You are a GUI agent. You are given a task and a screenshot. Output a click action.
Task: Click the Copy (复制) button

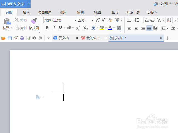20,28
